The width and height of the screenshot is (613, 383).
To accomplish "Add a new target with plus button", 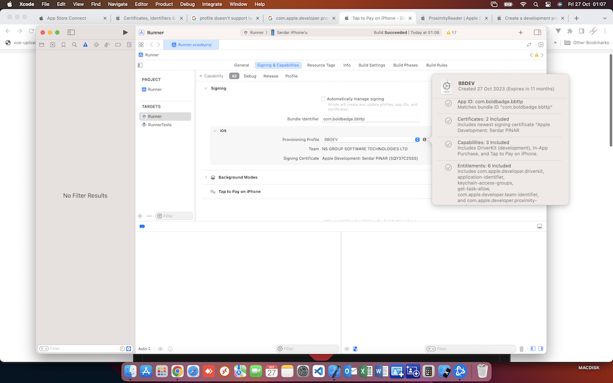I will point(140,216).
